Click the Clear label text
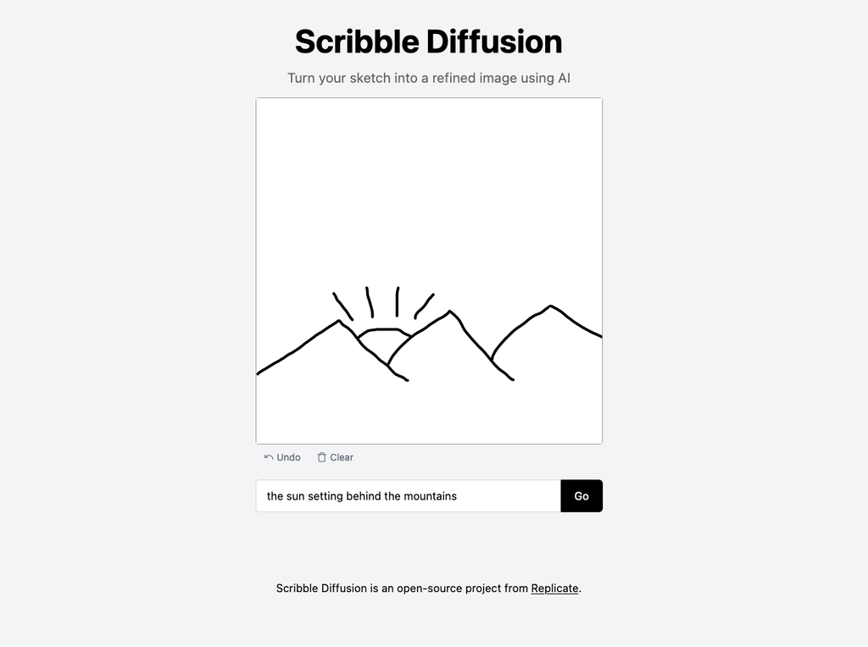 pyautogui.click(x=342, y=457)
